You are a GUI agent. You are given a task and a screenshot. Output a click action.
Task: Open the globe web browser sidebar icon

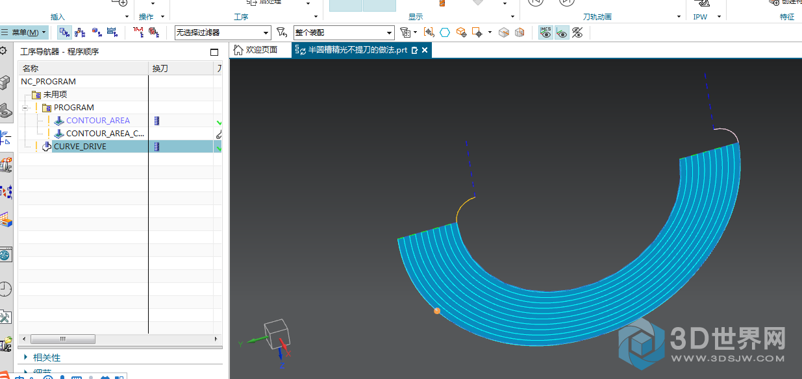tap(6, 255)
